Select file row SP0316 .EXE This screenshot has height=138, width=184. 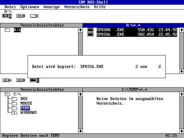click(x=137, y=34)
